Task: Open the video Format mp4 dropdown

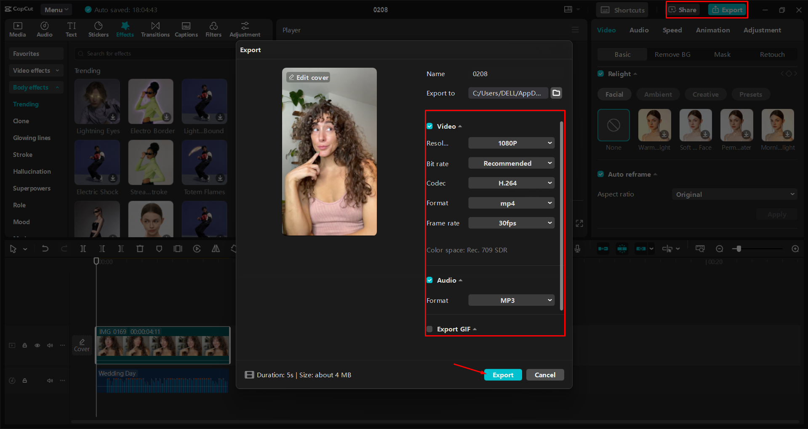Action: point(511,203)
